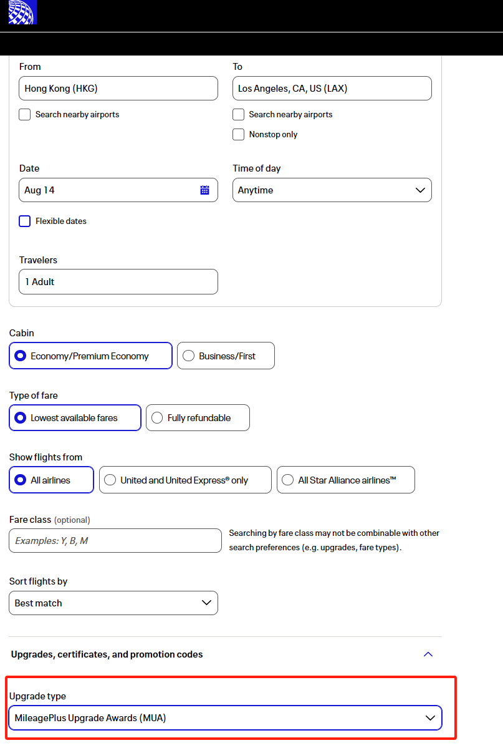Select United and United Express only
This screenshot has height=748, width=503.
[x=110, y=480]
